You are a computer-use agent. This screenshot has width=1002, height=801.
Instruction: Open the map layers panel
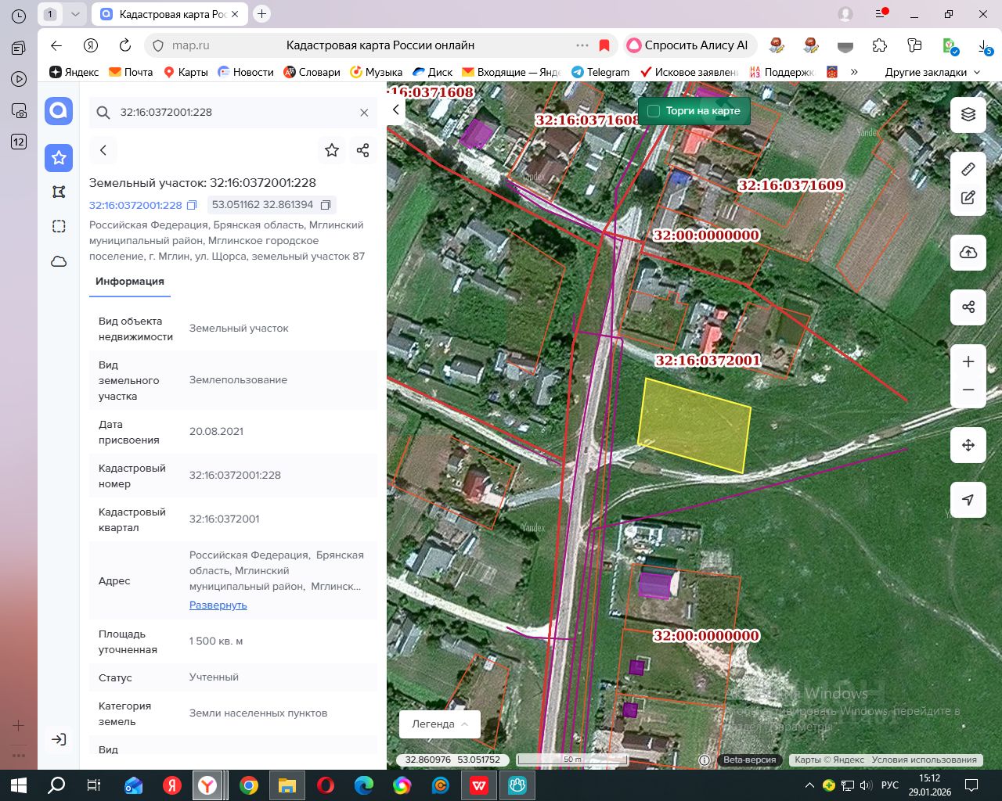[x=968, y=114]
